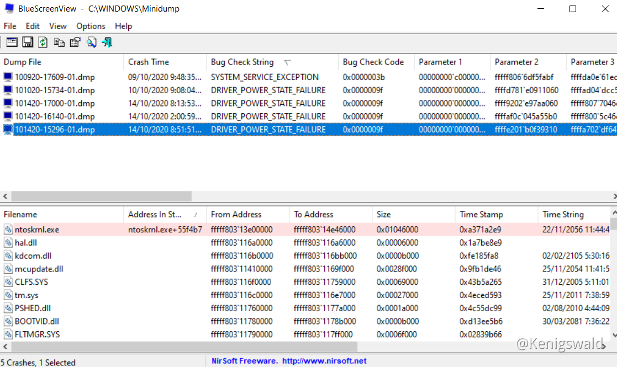Select the 101420-17000-01.dmp dump entry
Screen dimensions: 617x367
55,103
